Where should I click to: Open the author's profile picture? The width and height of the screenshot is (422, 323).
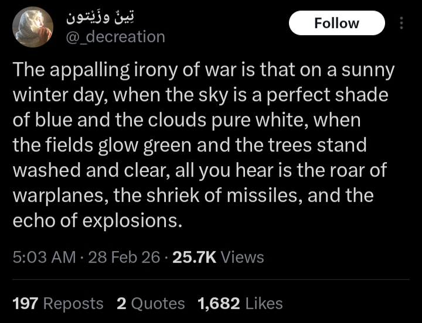32,27
